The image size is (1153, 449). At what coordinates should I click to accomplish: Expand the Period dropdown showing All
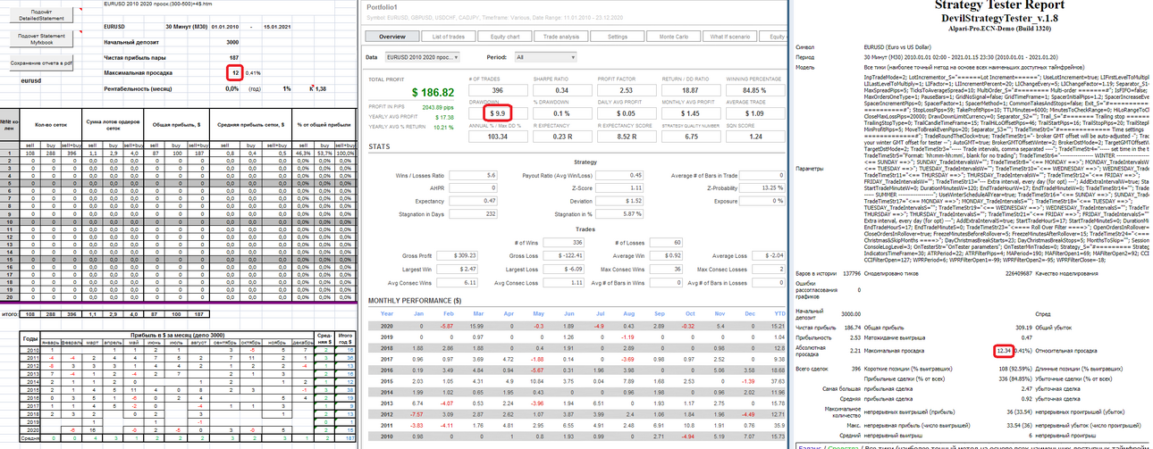544,56
